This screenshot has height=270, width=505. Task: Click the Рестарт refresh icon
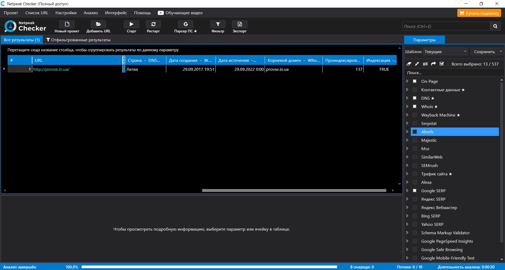coord(153,24)
